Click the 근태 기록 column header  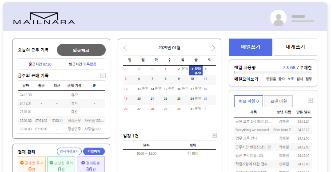pos(74,86)
